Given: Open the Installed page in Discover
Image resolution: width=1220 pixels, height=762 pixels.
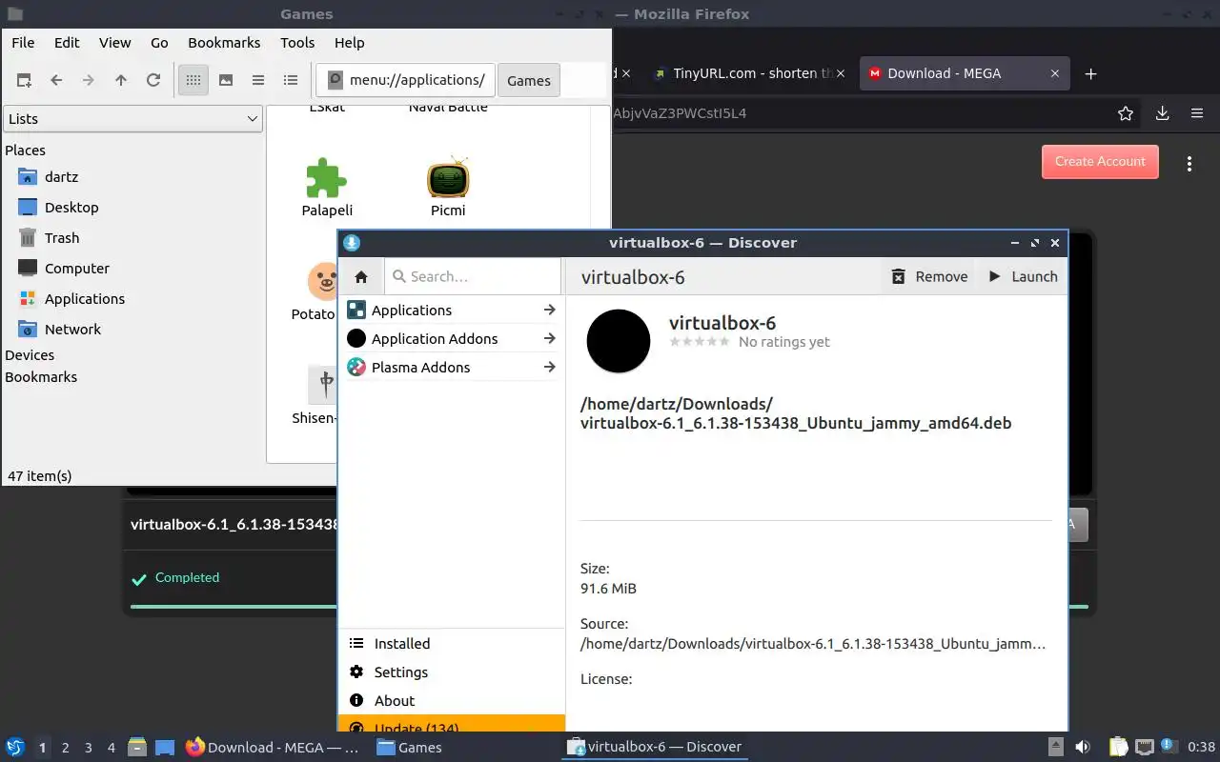Looking at the screenshot, I should [x=452, y=644].
